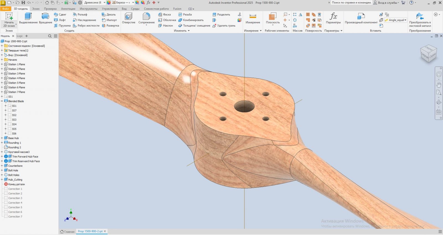
Task: Open the Плоскость plane dropdown arrow
Action: 273,25
